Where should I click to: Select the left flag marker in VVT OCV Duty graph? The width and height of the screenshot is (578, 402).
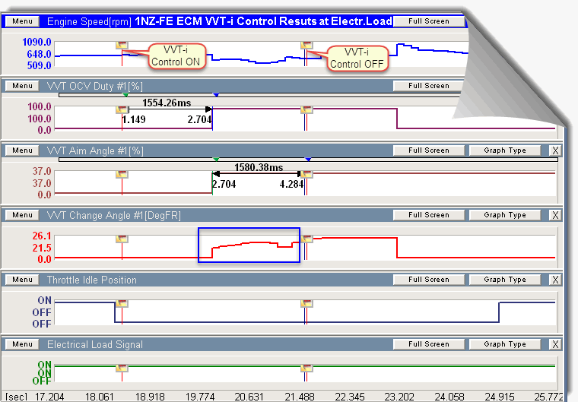point(122,109)
